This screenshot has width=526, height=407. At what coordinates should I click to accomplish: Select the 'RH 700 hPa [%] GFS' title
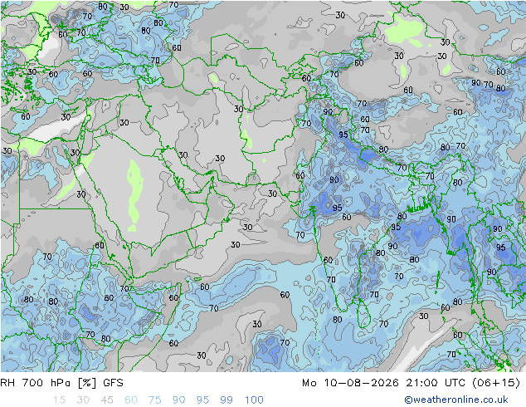[61, 383]
